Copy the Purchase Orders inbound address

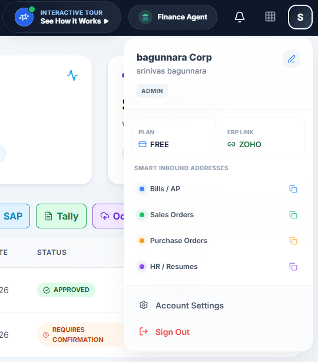click(293, 241)
